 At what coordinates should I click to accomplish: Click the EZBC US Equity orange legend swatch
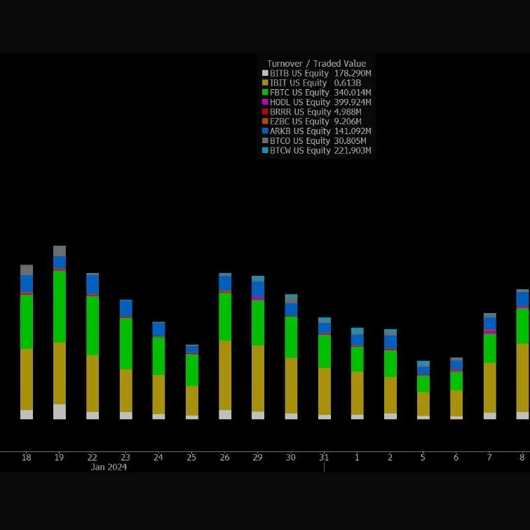coord(265,121)
